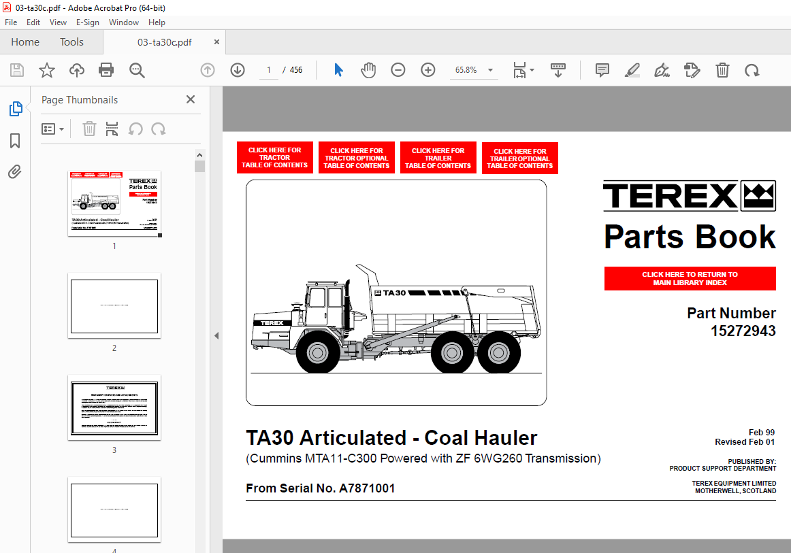Open print pages thumbnail panel tool

(x=112, y=129)
